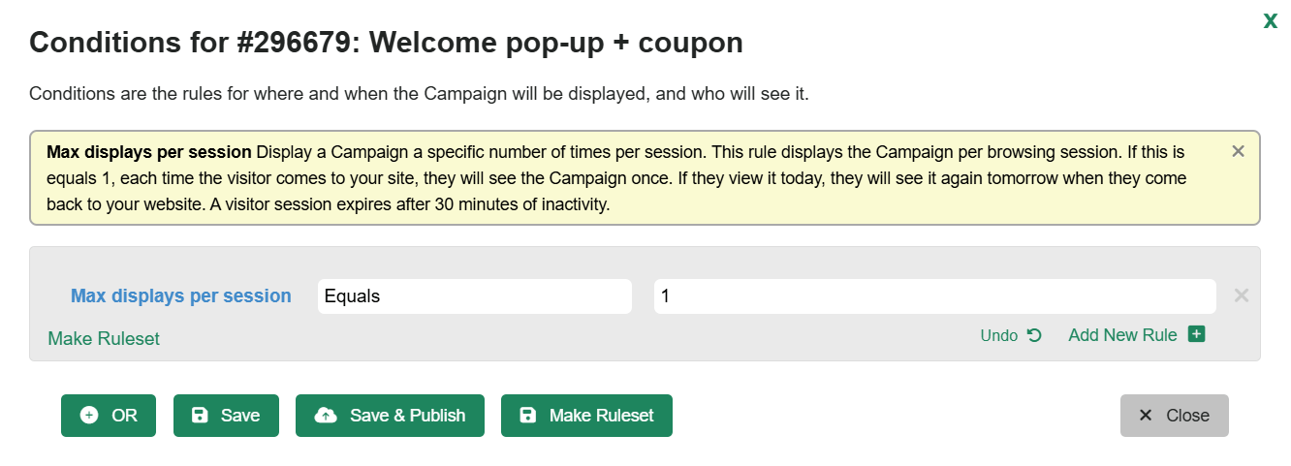Screen dimensions: 1291x466
Task: Click the grey Close button
Action: pos(1175,416)
